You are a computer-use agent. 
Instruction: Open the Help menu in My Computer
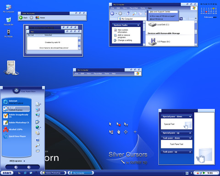[x=150, y=8]
